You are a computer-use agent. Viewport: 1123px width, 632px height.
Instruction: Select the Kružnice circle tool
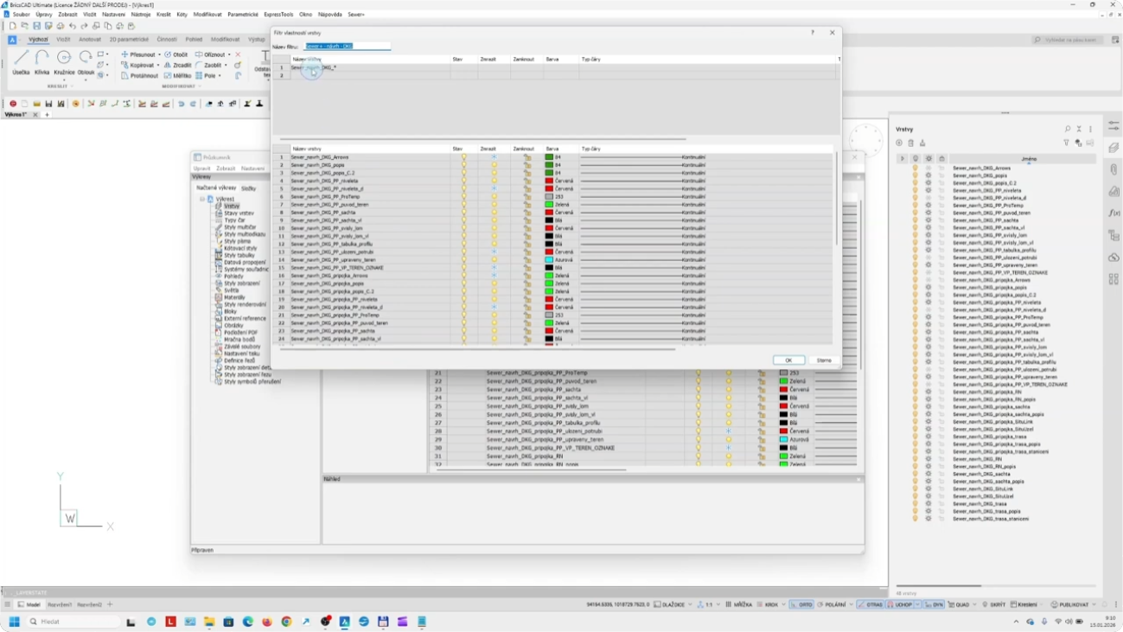64,61
